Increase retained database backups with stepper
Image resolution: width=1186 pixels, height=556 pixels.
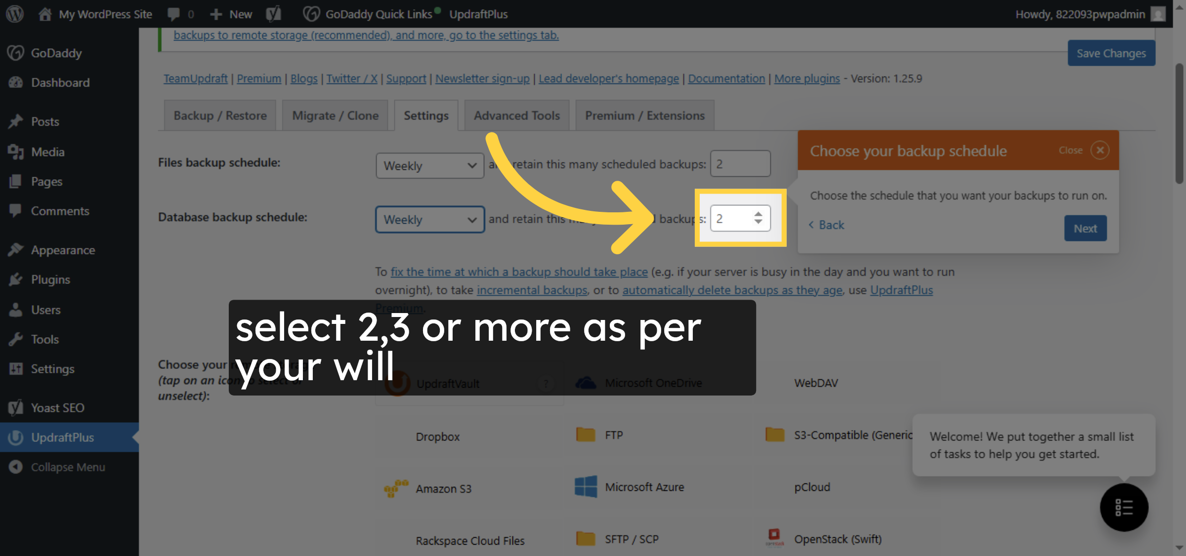758,213
